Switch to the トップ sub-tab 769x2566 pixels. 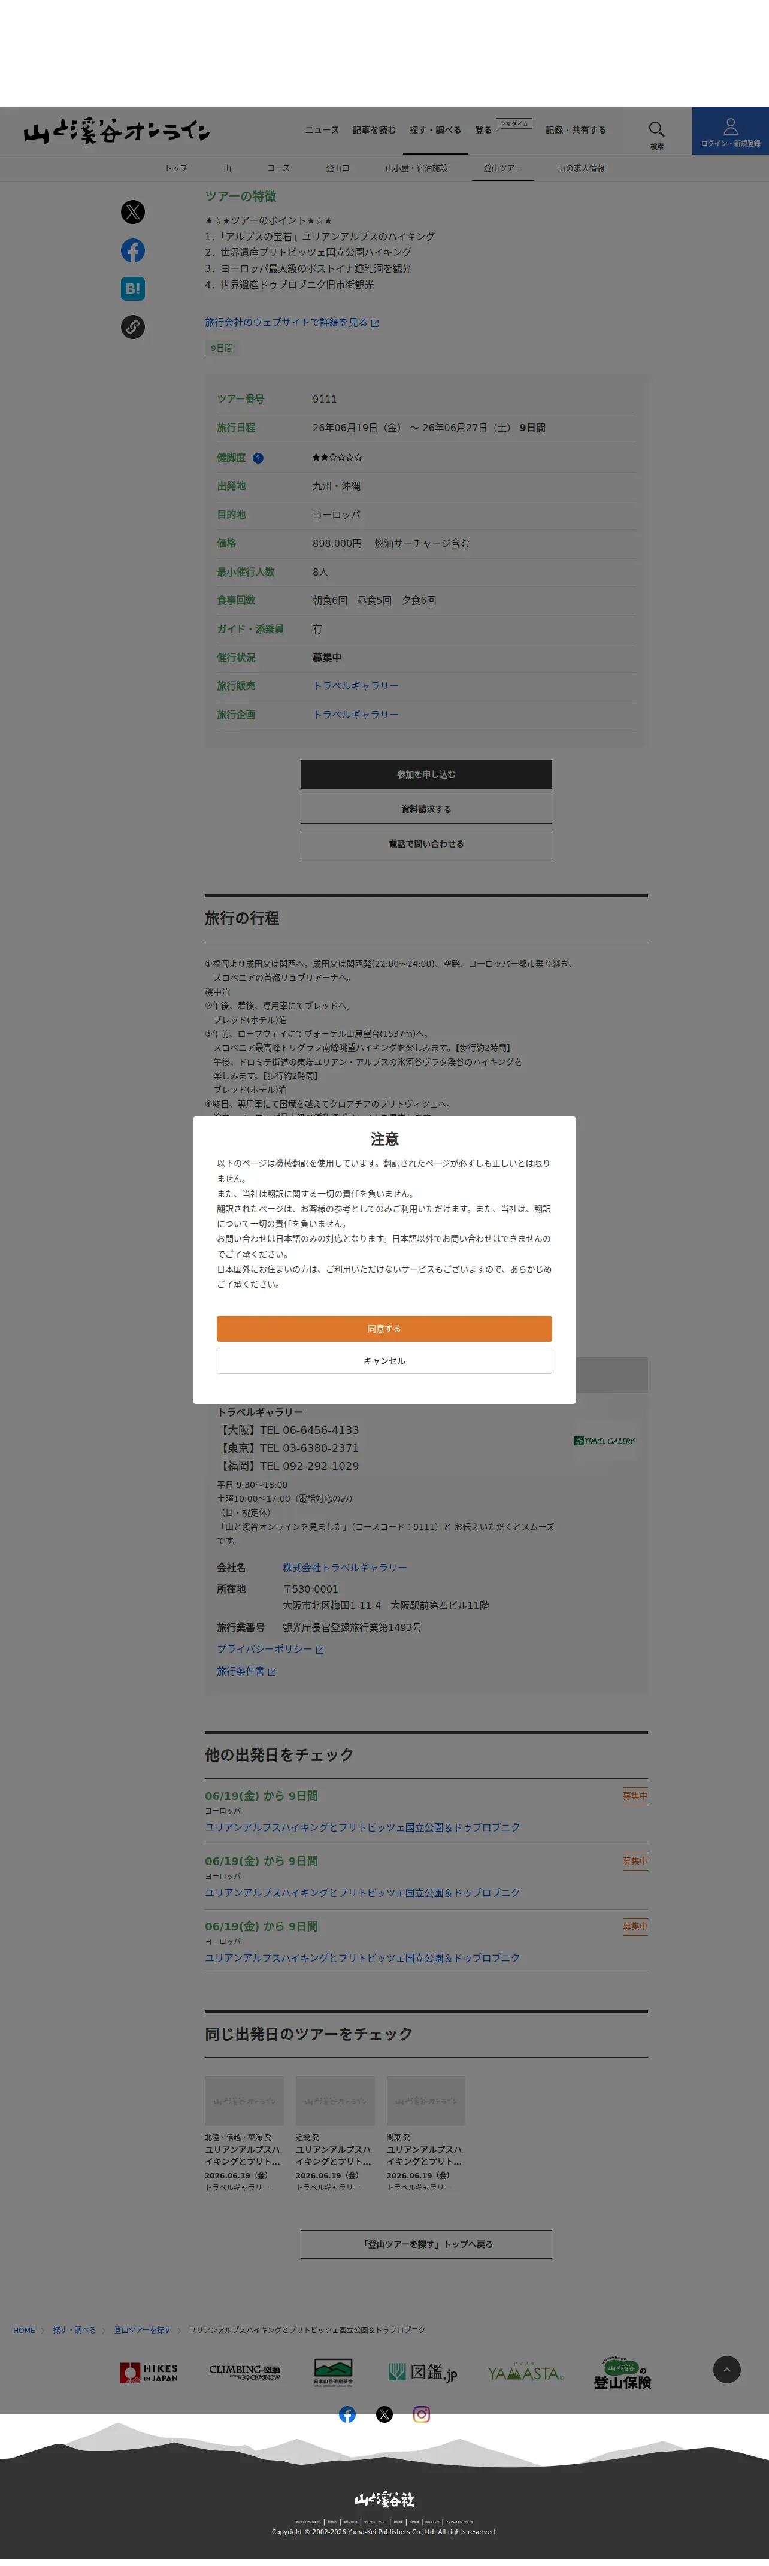(x=176, y=168)
